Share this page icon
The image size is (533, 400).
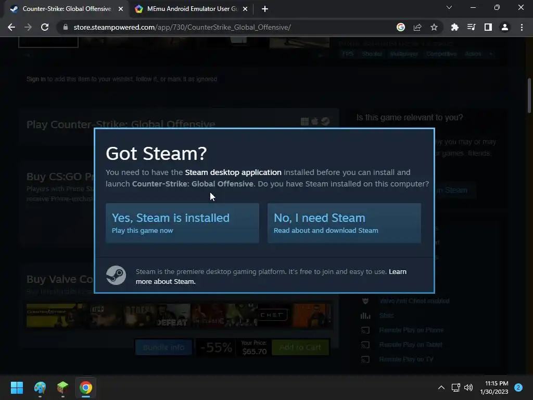coord(417,27)
